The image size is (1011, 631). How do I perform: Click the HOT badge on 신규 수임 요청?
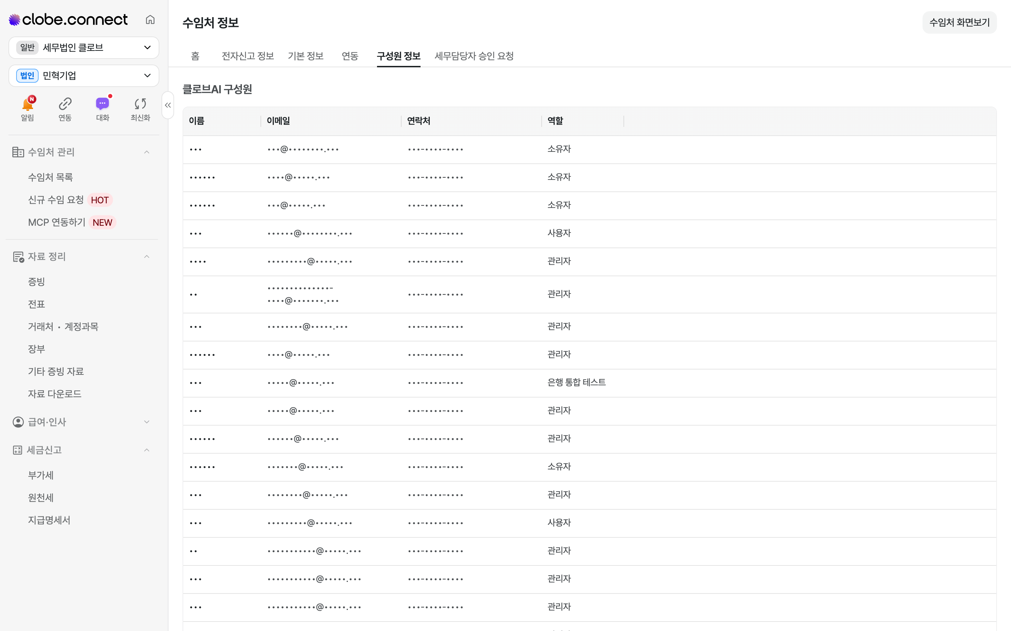pyautogui.click(x=100, y=200)
